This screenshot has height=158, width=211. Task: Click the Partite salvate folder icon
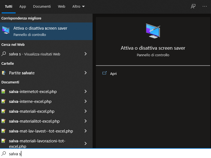tap(4, 73)
